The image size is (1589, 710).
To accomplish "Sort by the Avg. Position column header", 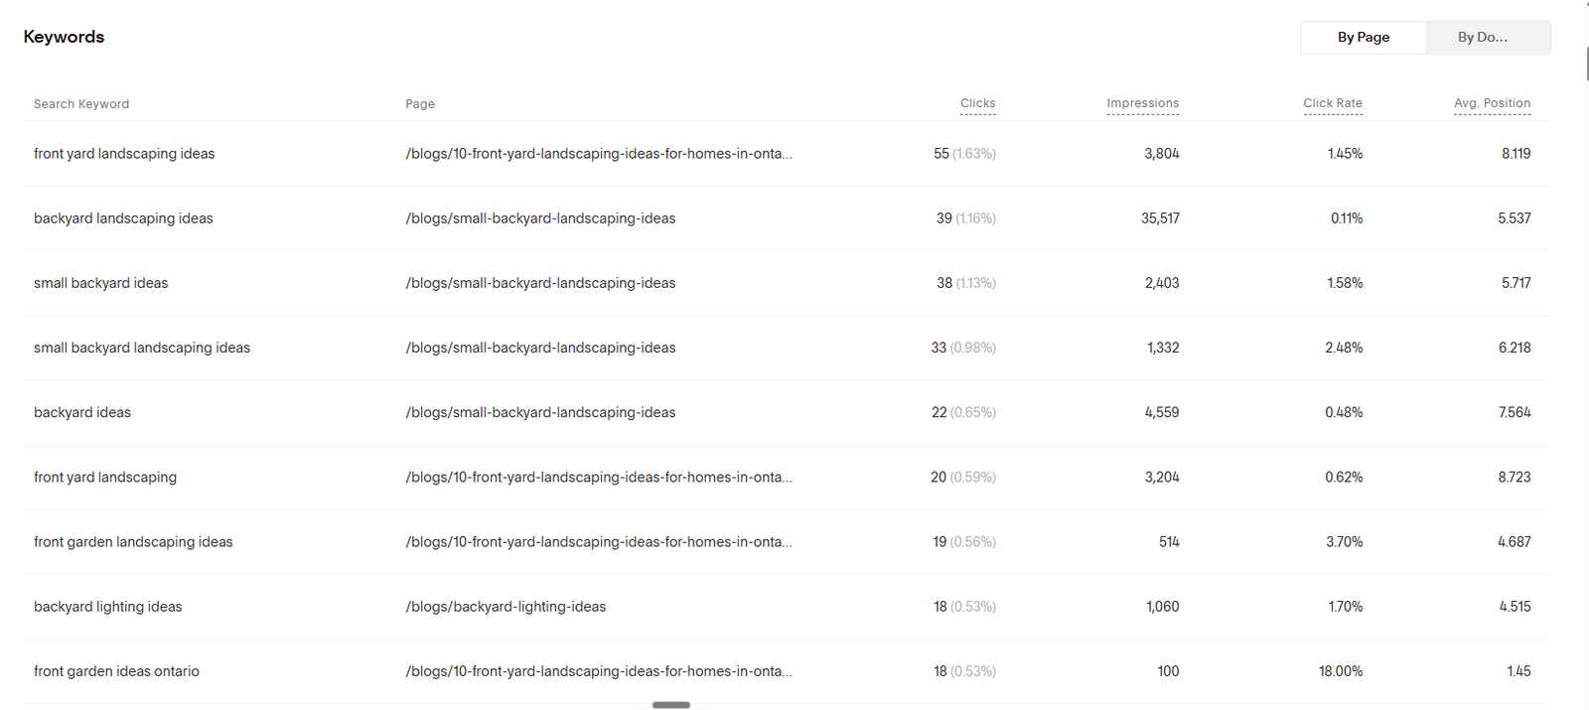I will point(1492,103).
